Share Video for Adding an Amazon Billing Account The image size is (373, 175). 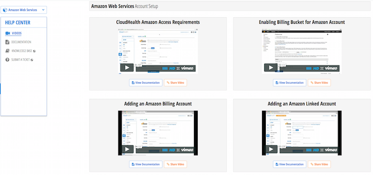pyautogui.click(x=176, y=164)
